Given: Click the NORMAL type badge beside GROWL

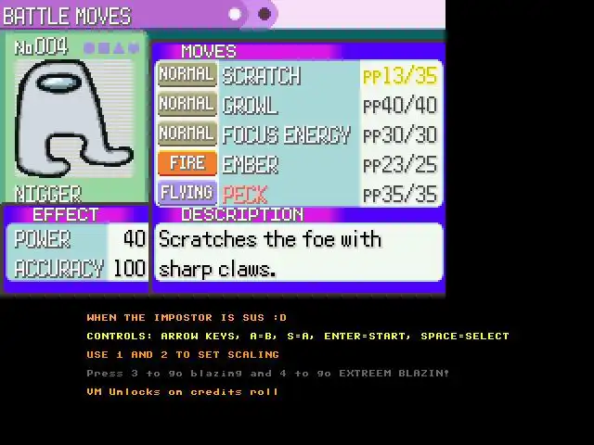Looking at the screenshot, I should [x=187, y=104].
